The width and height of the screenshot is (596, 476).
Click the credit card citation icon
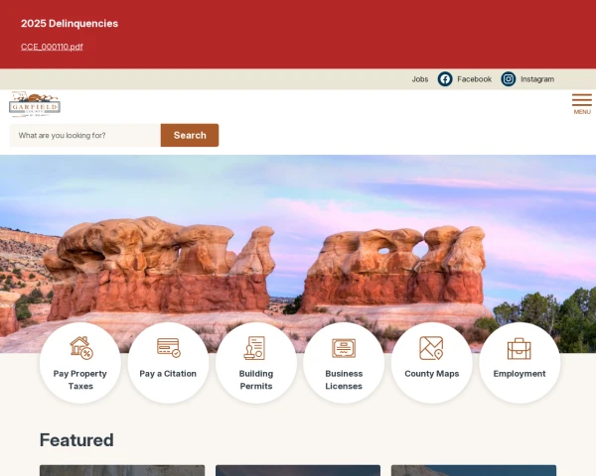[x=169, y=348]
